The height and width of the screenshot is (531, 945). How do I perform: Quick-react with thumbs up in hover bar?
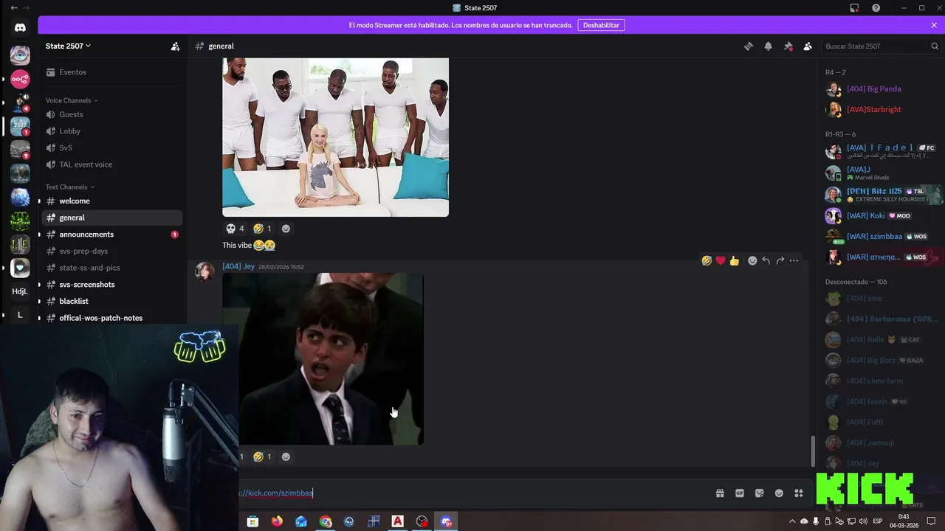735,260
